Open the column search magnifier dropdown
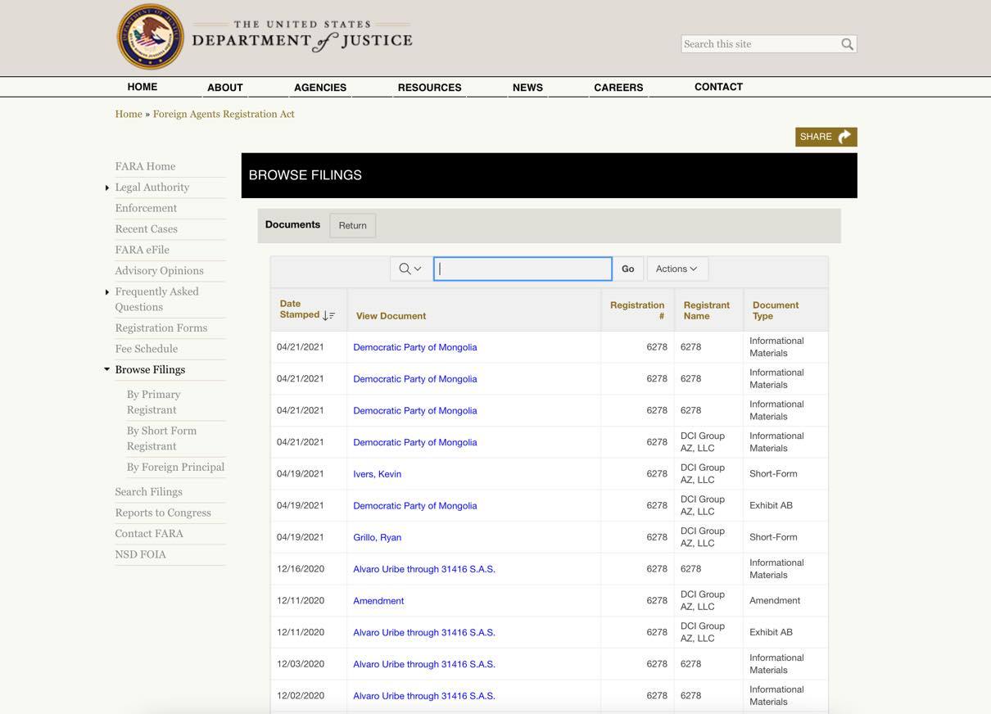Screen dimensions: 991x714 click(410, 269)
